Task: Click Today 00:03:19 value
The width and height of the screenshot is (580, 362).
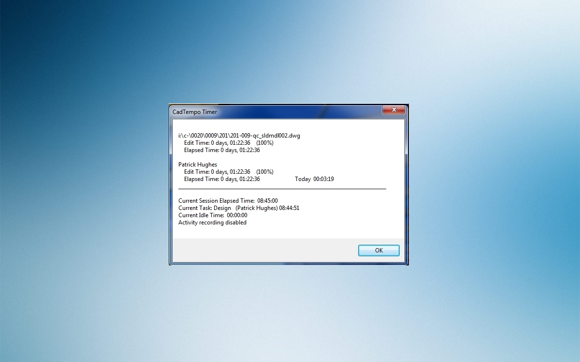Action: (x=314, y=179)
